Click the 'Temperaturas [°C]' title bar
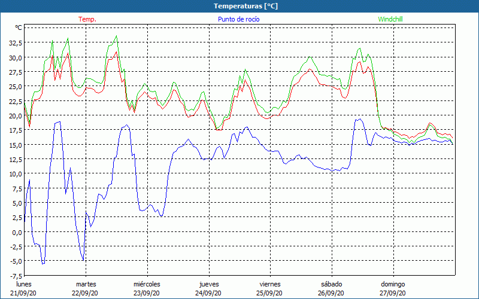 click(239, 6)
